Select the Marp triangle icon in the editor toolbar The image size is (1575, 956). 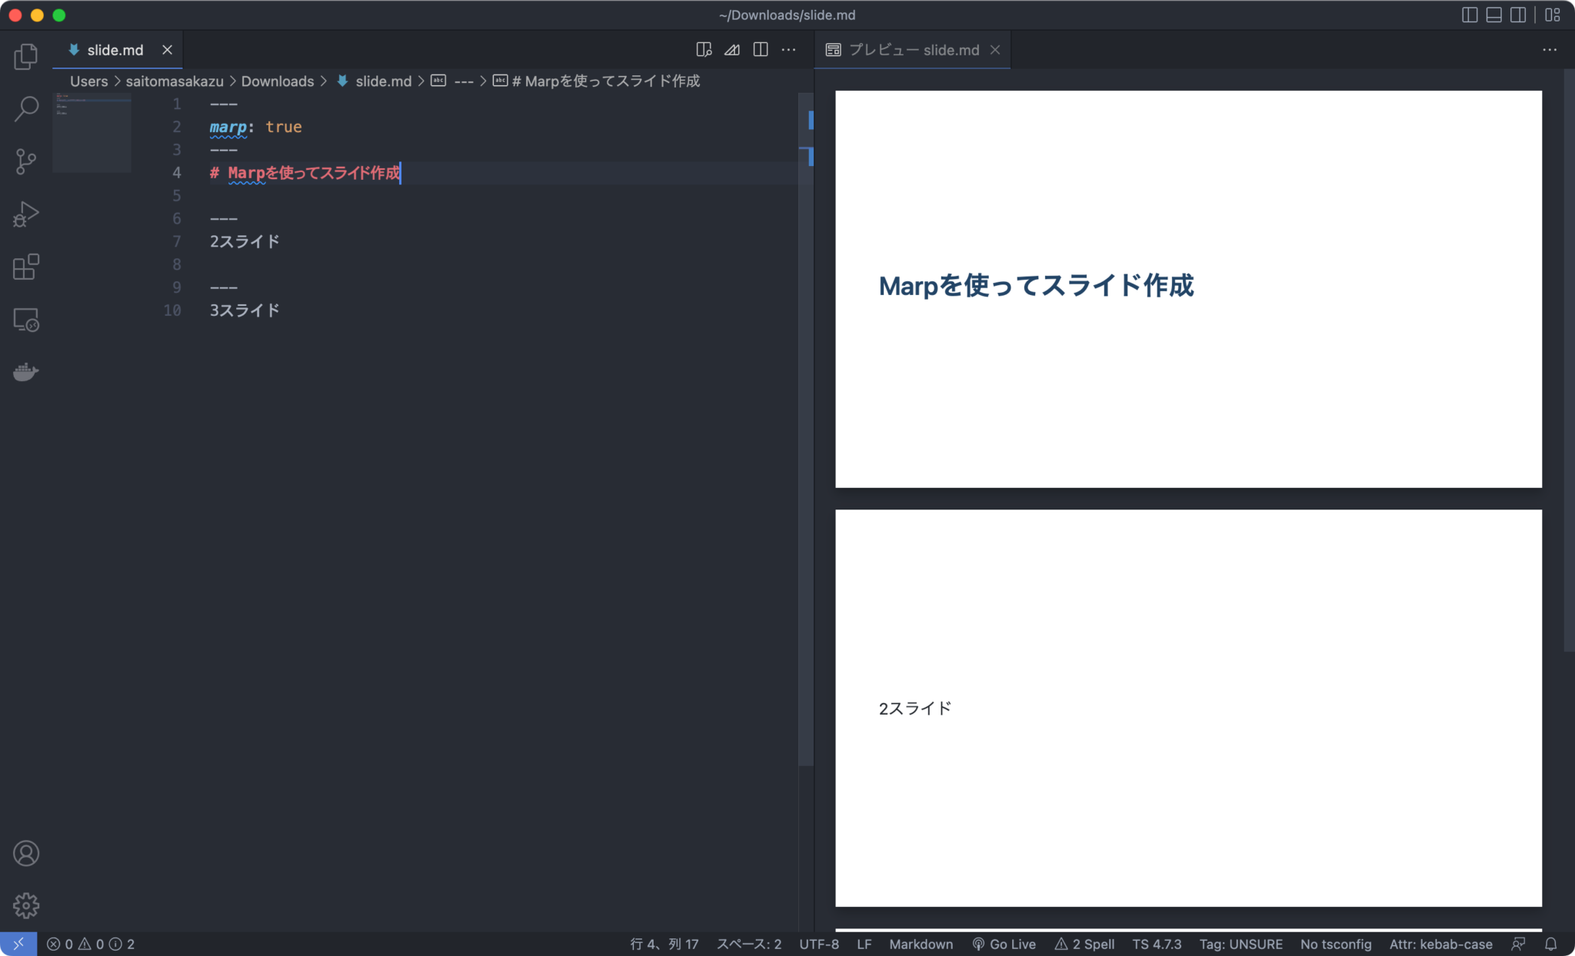coord(731,49)
